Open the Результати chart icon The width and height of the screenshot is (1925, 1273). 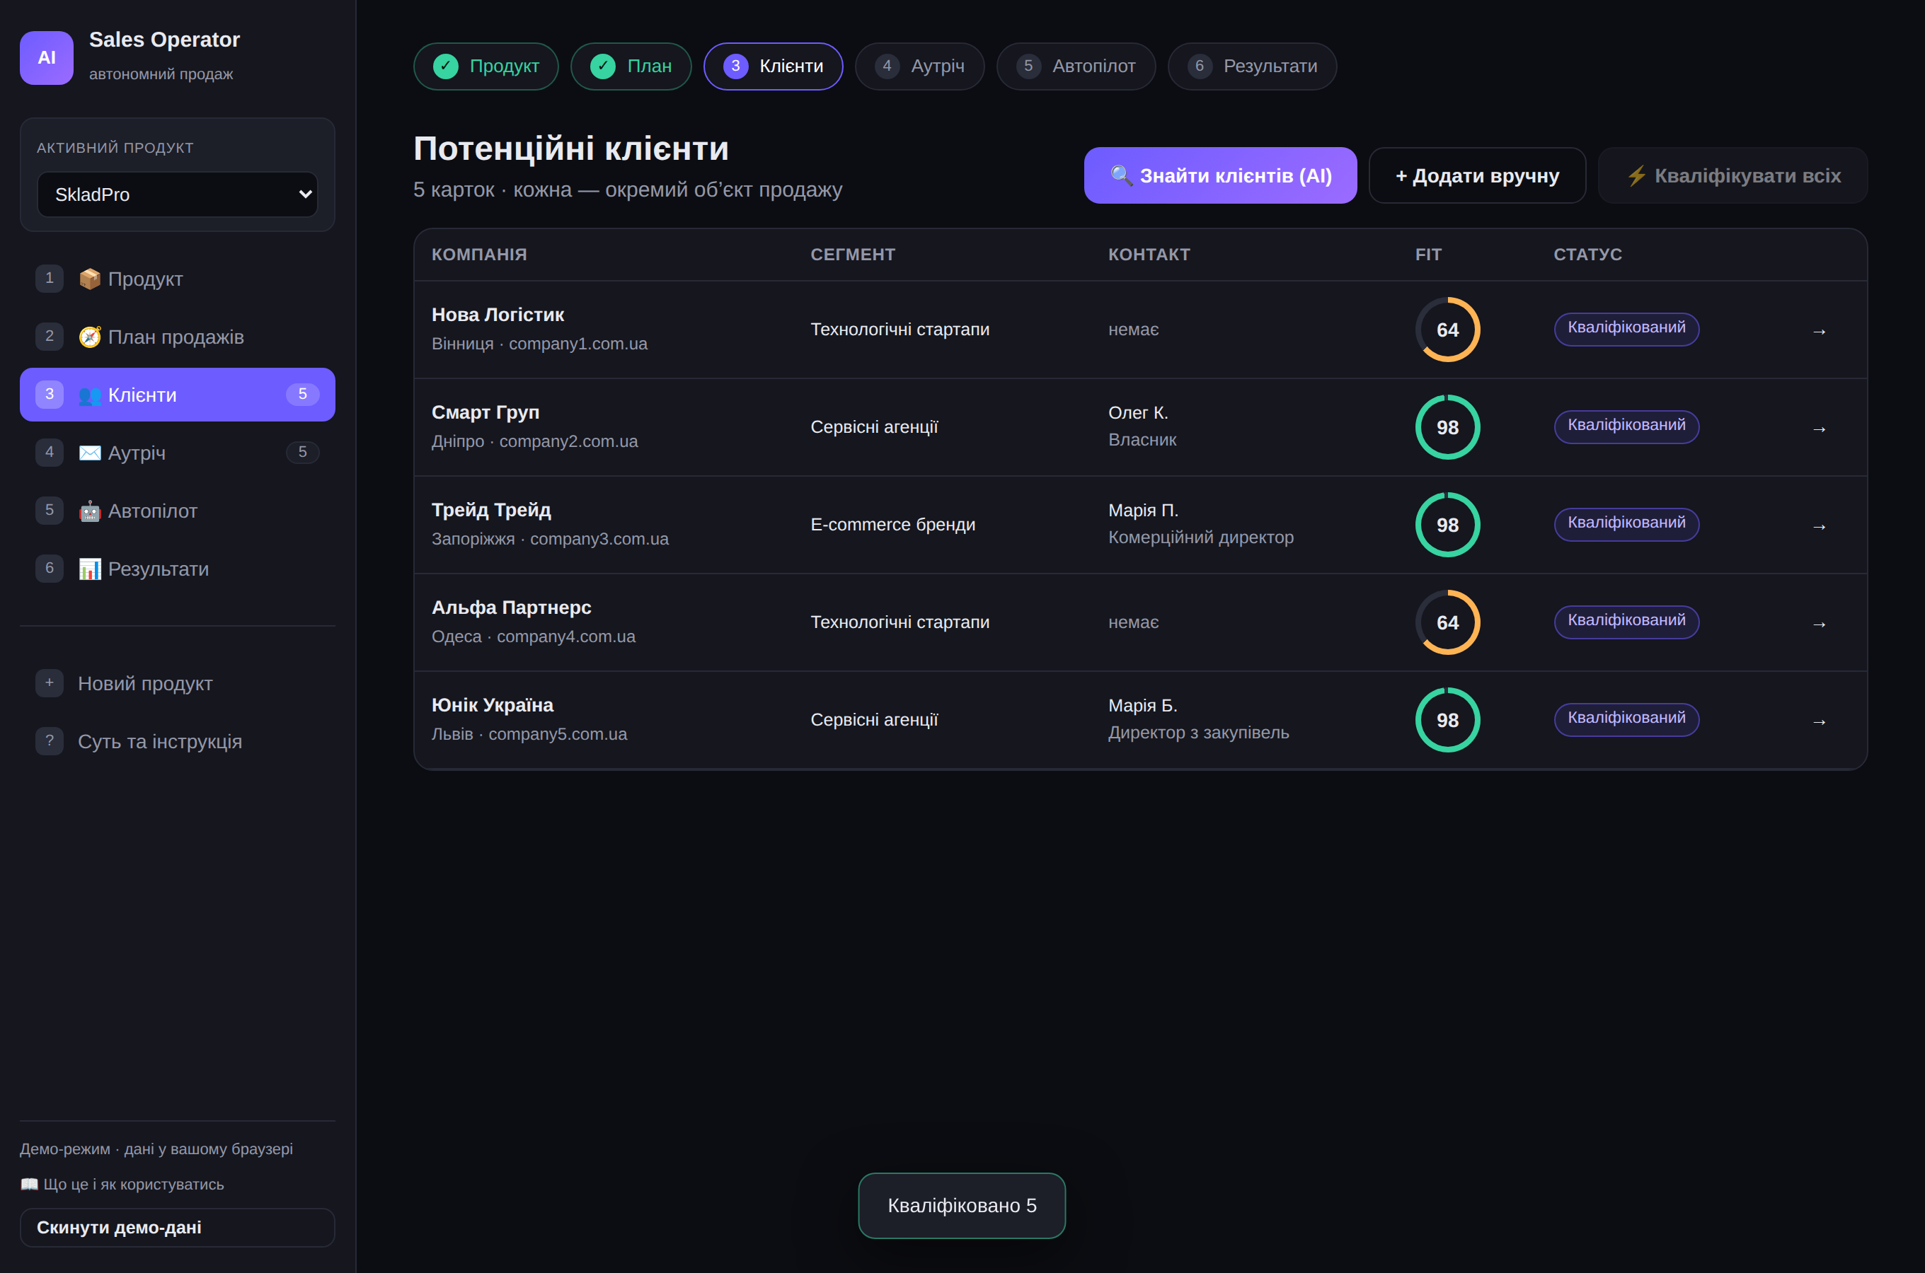click(x=89, y=569)
